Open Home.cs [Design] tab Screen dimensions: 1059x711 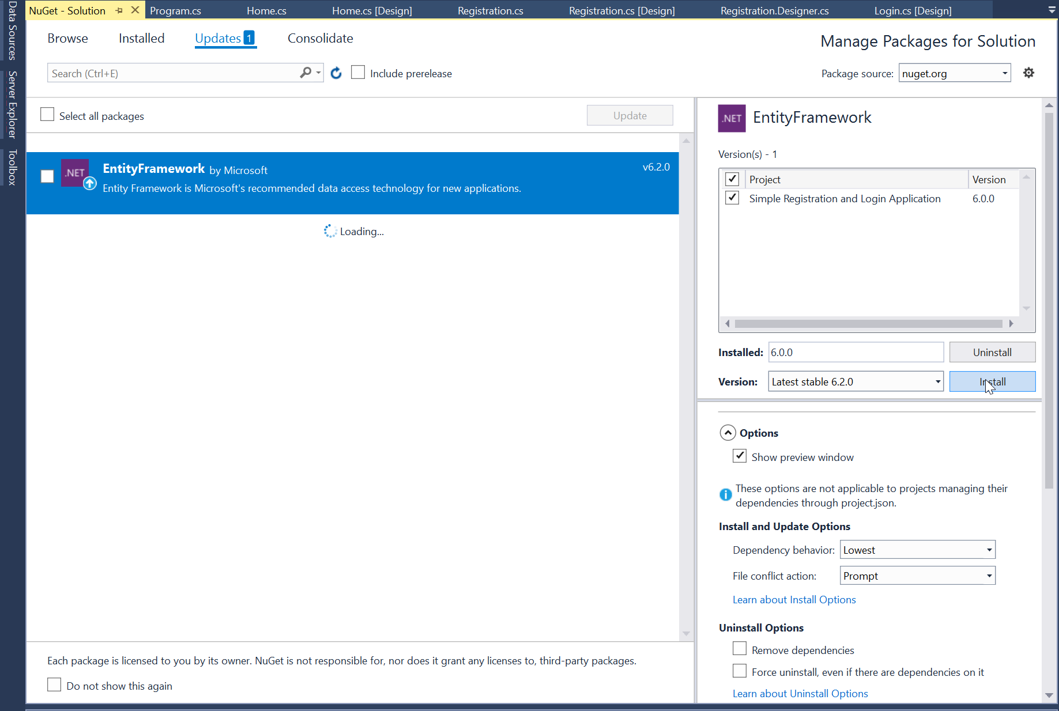tap(372, 10)
